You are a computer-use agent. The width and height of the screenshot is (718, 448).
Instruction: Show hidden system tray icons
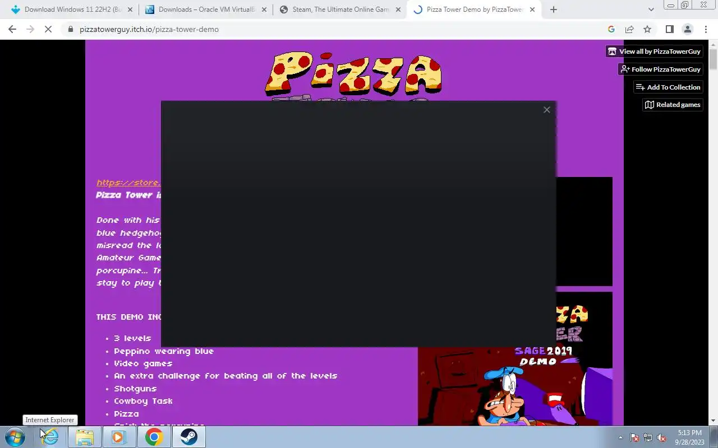[x=620, y=437]
